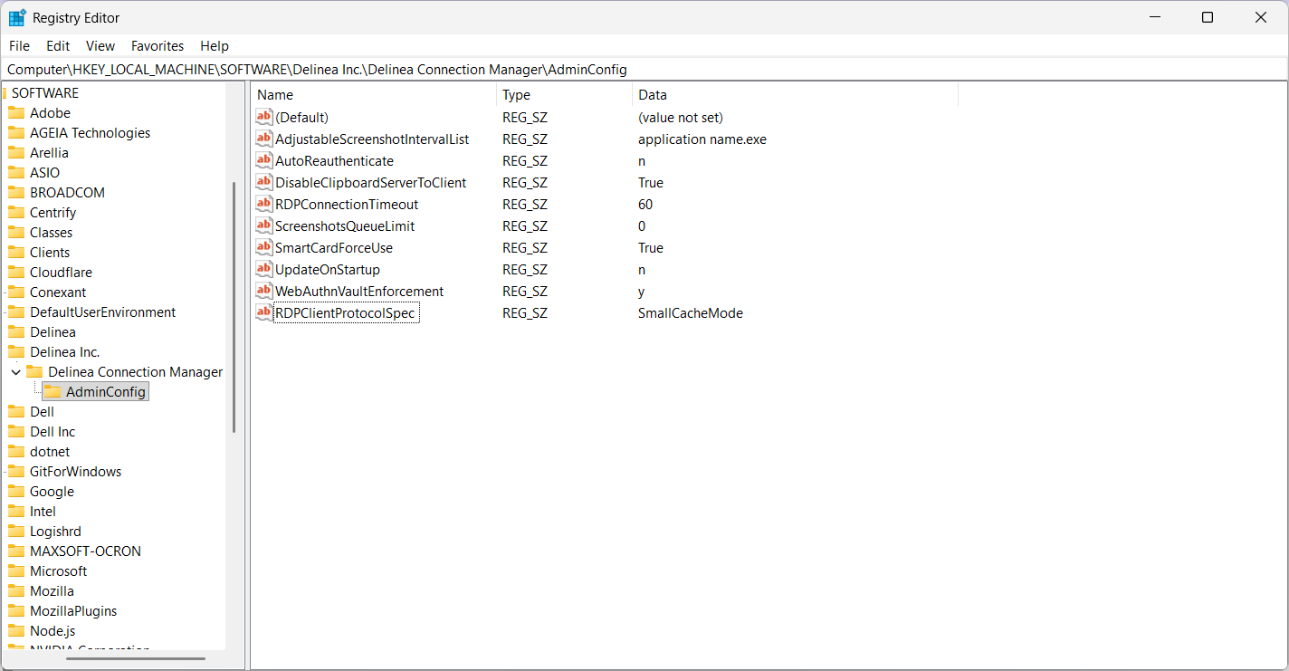
Task: Click the ab icon of WebAuthnVaultEnforcement
Action: [264, 291]
